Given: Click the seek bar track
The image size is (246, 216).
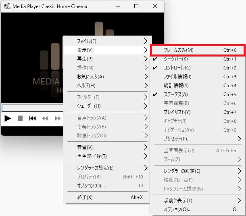Looking at the screenshot, I should (x=32, y=108).
